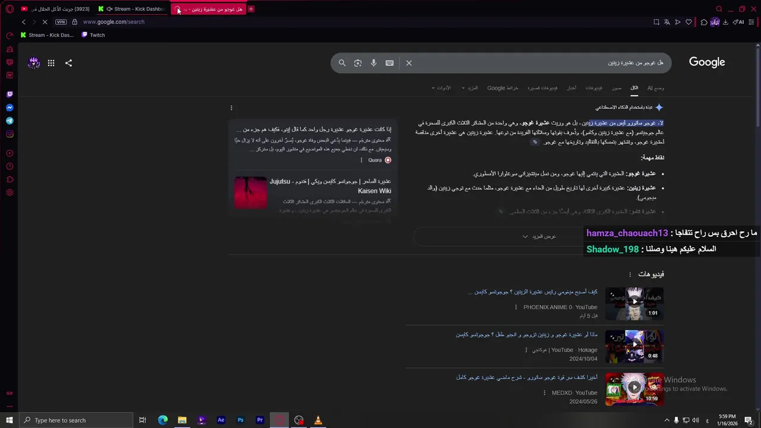Open Messenger in the Opera sidebar
This screenshot has height=428, width=761.
(10, 108)
